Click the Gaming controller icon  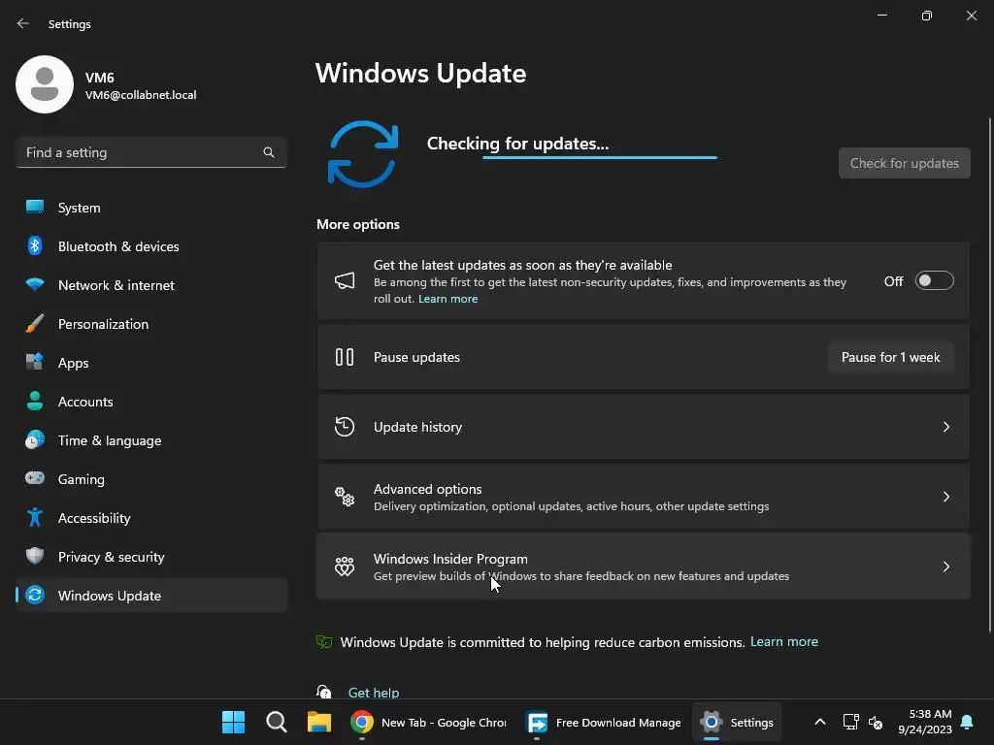35,478
